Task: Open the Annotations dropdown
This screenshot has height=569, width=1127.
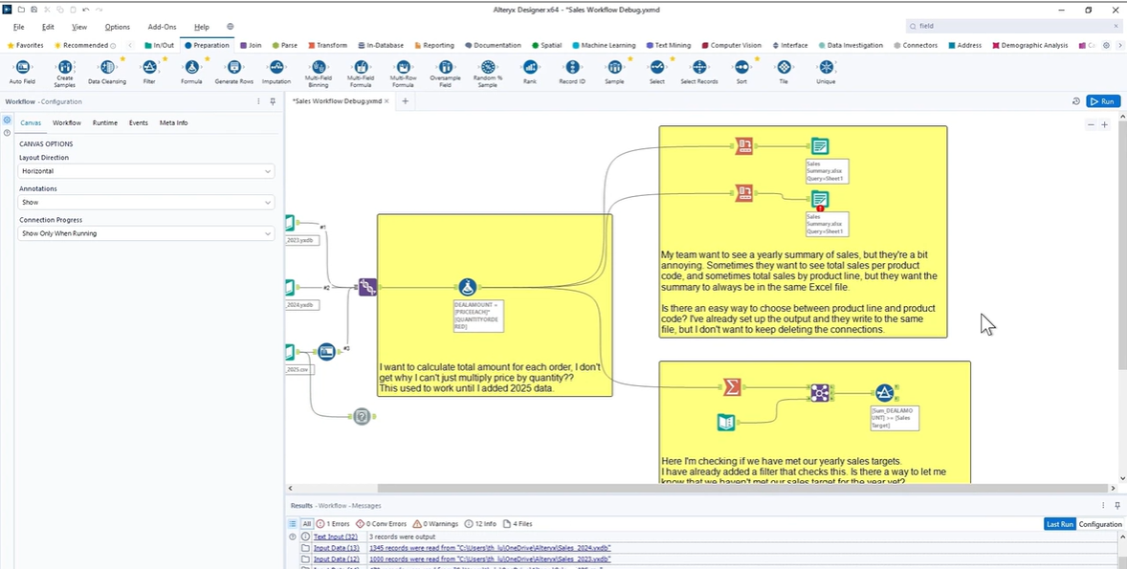Action: (x=146, y=203)
